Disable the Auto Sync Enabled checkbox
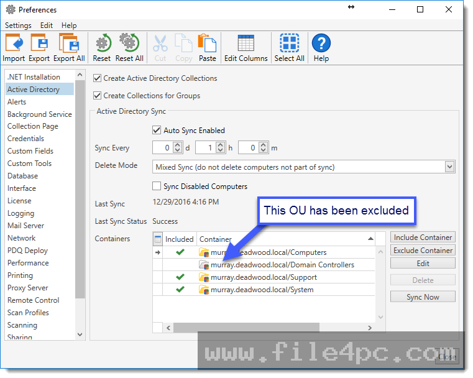The image size is (473, 378). pyautogui.click(x=157, y=131)
